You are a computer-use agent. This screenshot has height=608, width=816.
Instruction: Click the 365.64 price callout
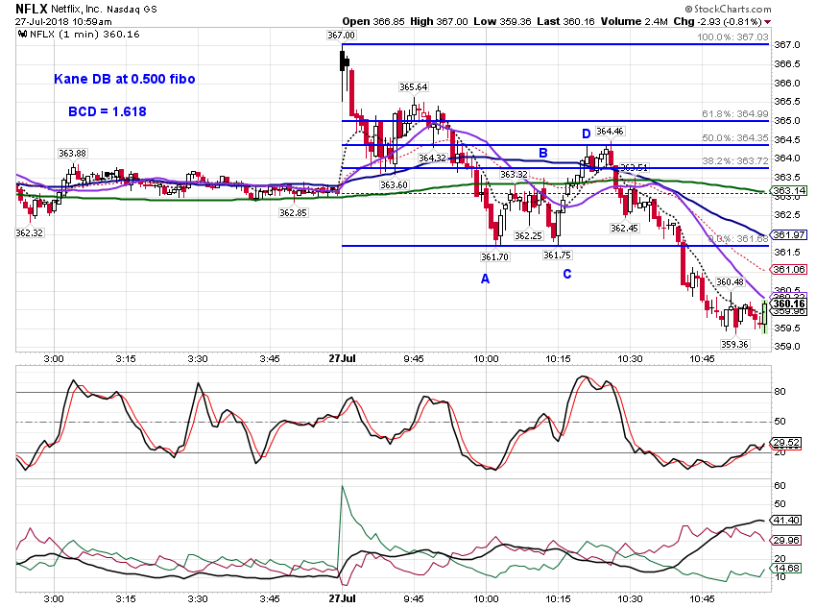tap(413, 87)
